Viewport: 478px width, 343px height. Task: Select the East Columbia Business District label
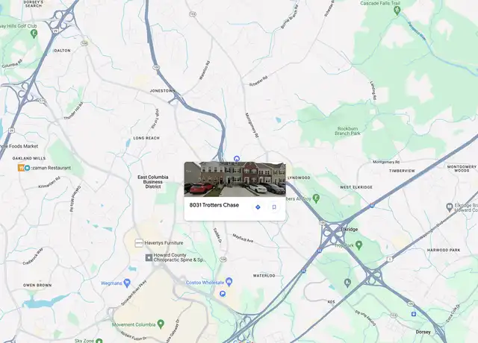coord(152,182)
